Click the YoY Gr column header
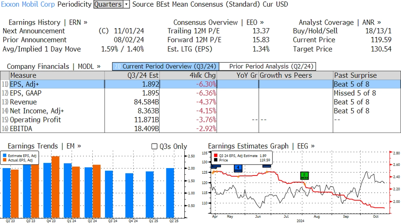 238,75
